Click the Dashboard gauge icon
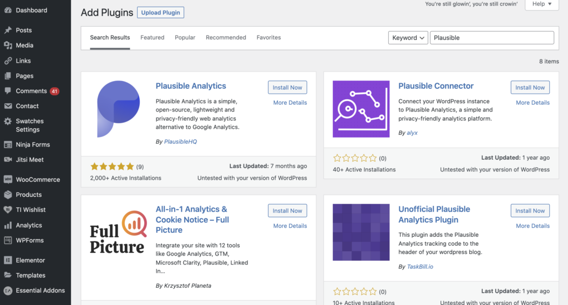This screenshot has width=568, height=305. (x=8, y=10)
